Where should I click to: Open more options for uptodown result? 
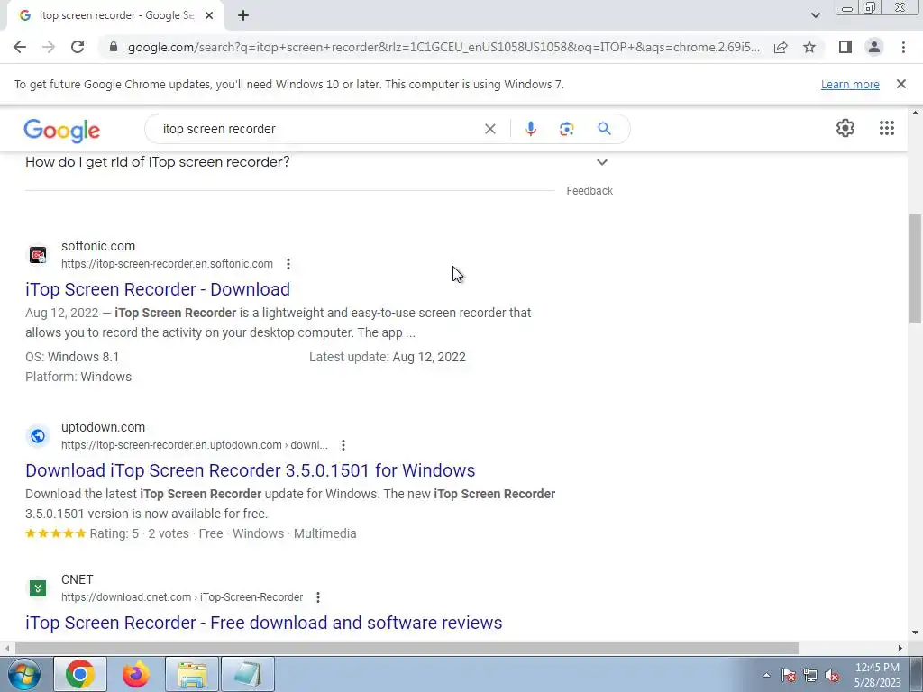click(343, 445)
